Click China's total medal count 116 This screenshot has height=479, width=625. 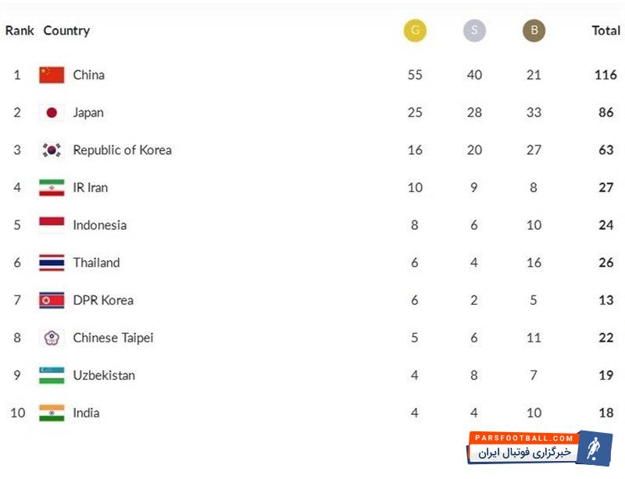(605, 75)
